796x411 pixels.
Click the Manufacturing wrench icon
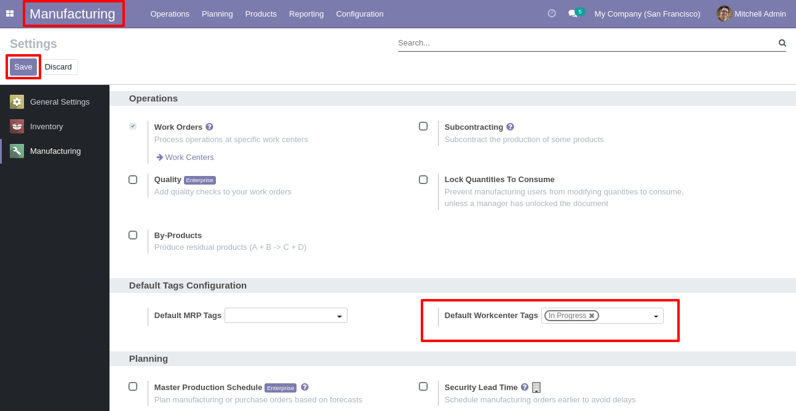click(17, 151)
